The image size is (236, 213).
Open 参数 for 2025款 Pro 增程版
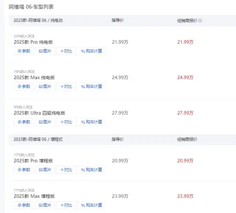pyautogui.click(x=24, y=170)
